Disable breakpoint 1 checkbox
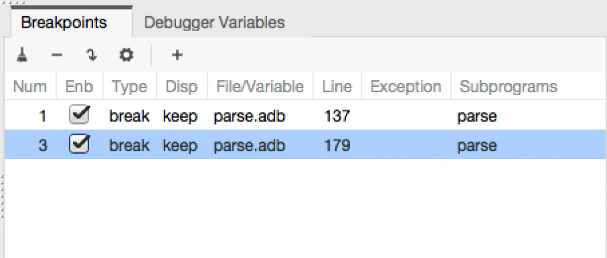Viewport: 607px width, 258px height. (x=80, y=115)
